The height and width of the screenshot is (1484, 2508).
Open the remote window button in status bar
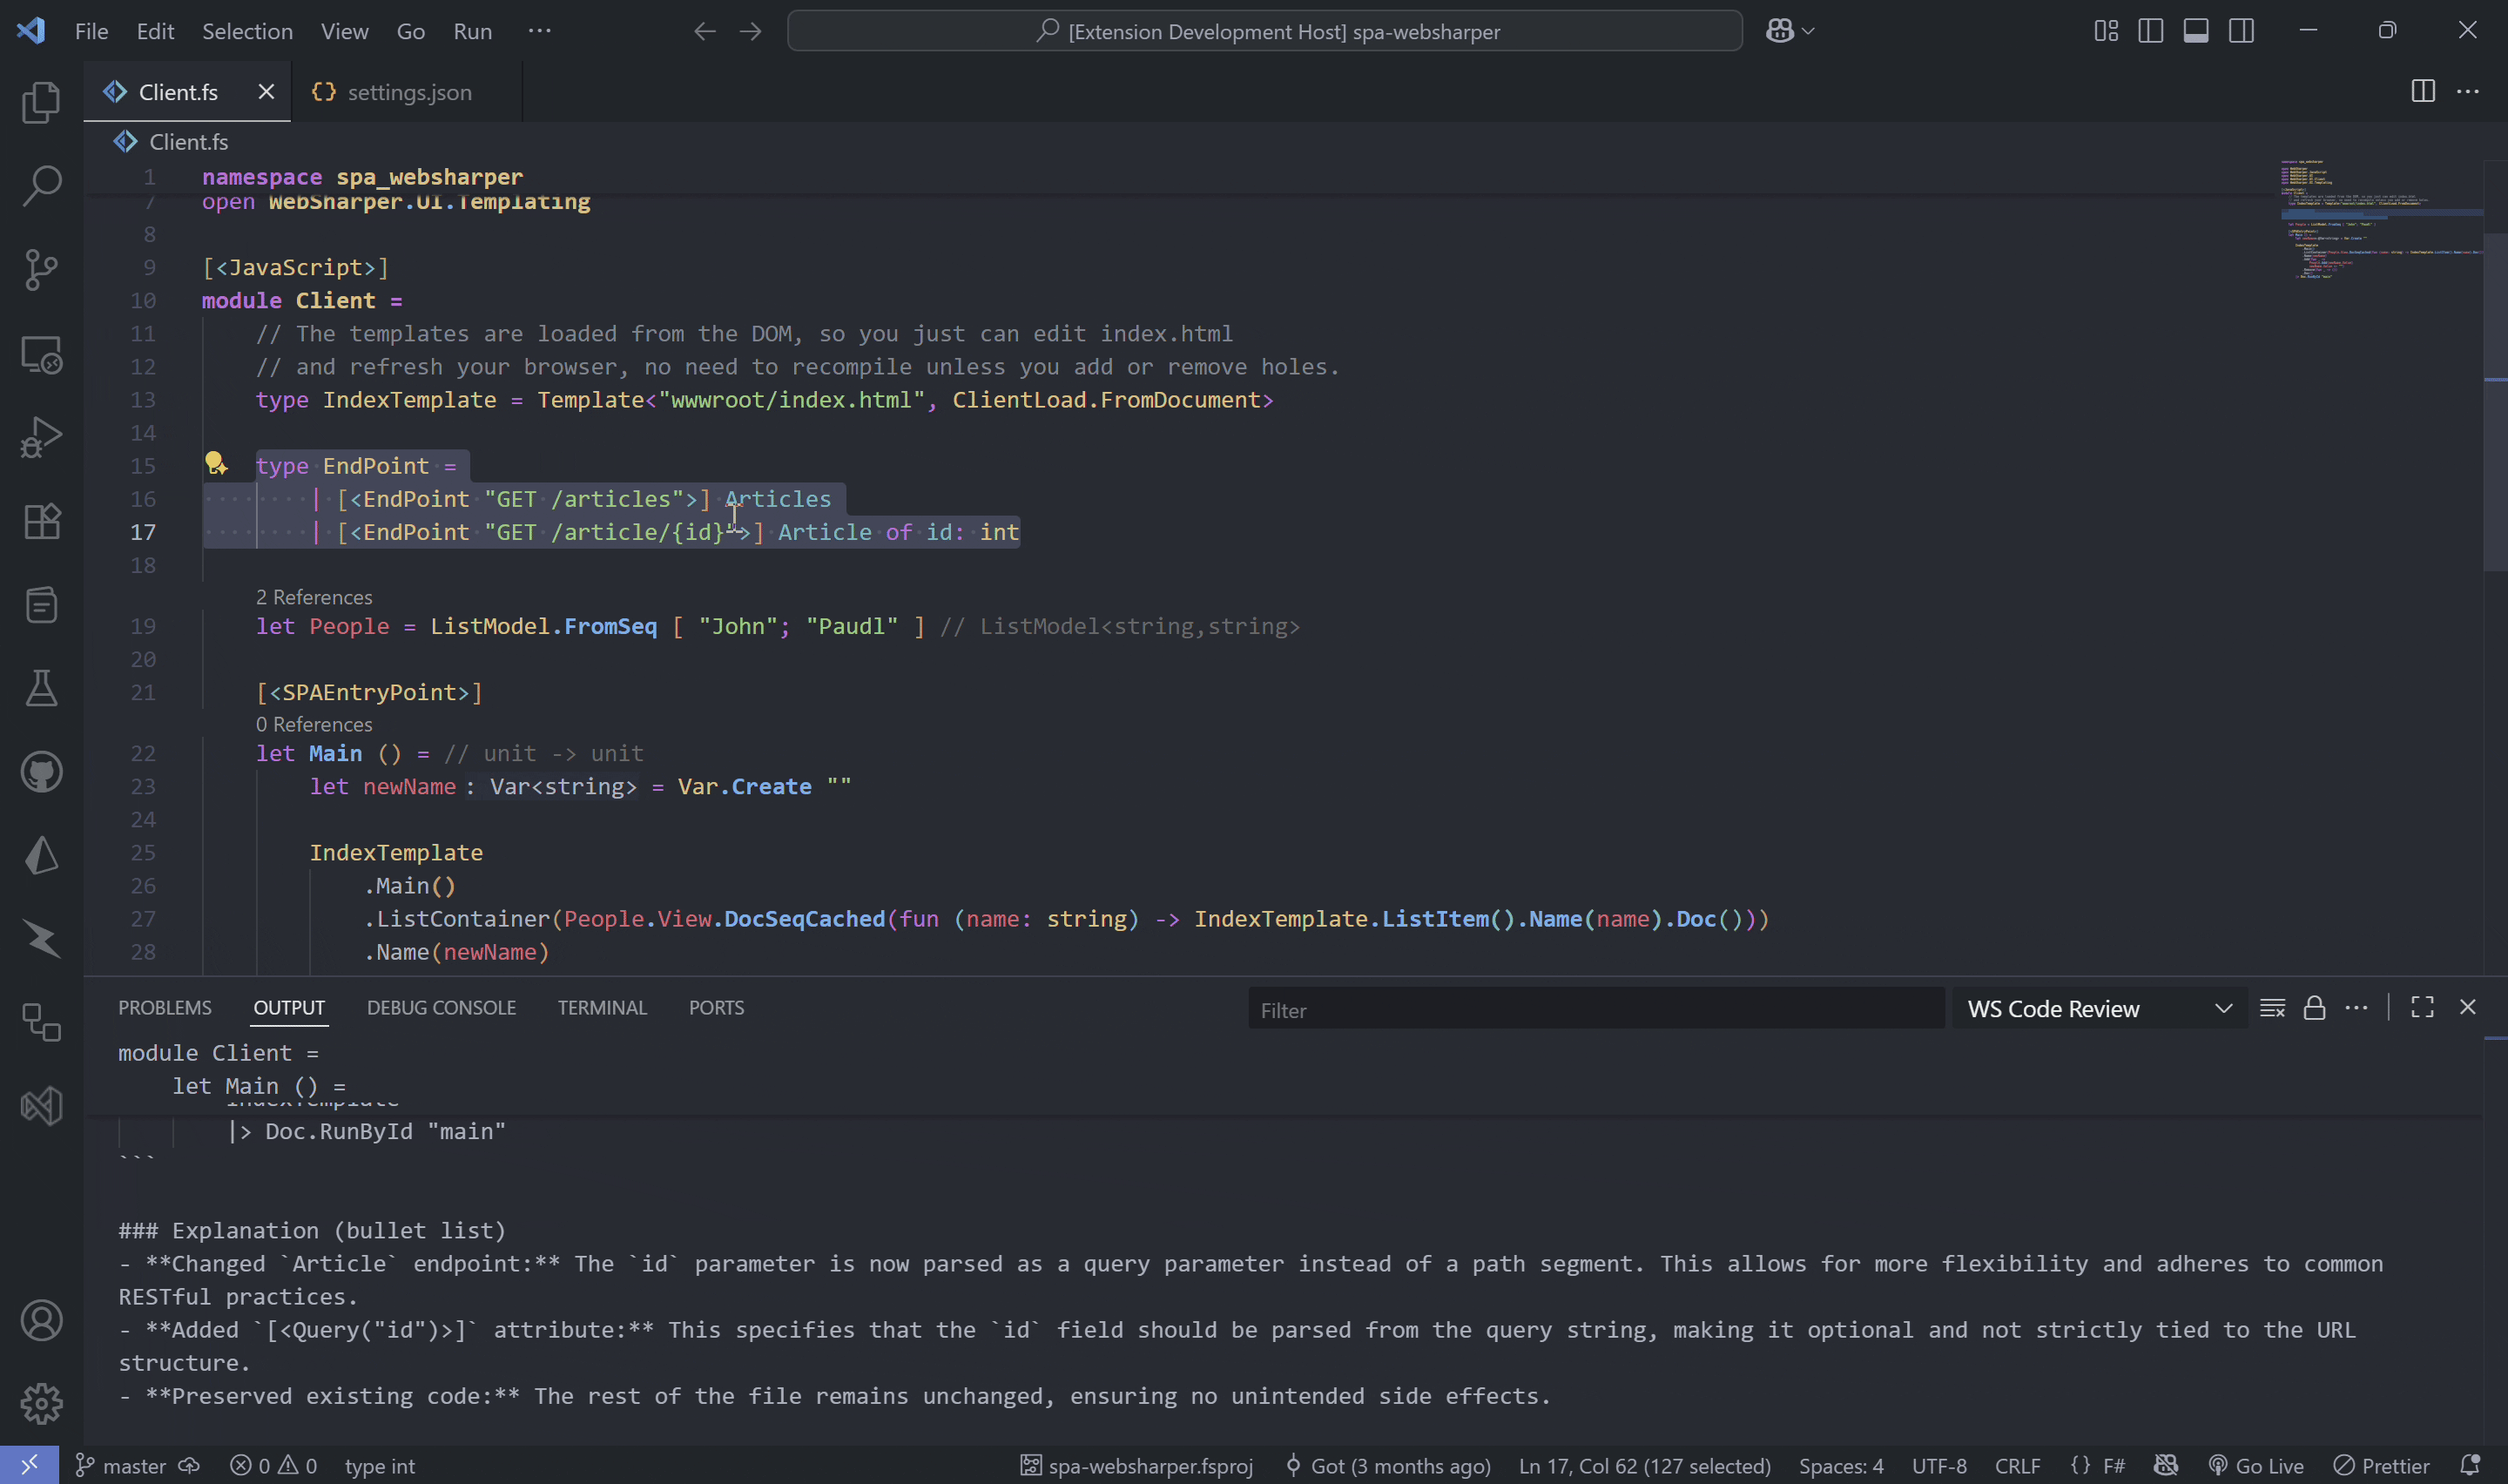click(29, 1465)
